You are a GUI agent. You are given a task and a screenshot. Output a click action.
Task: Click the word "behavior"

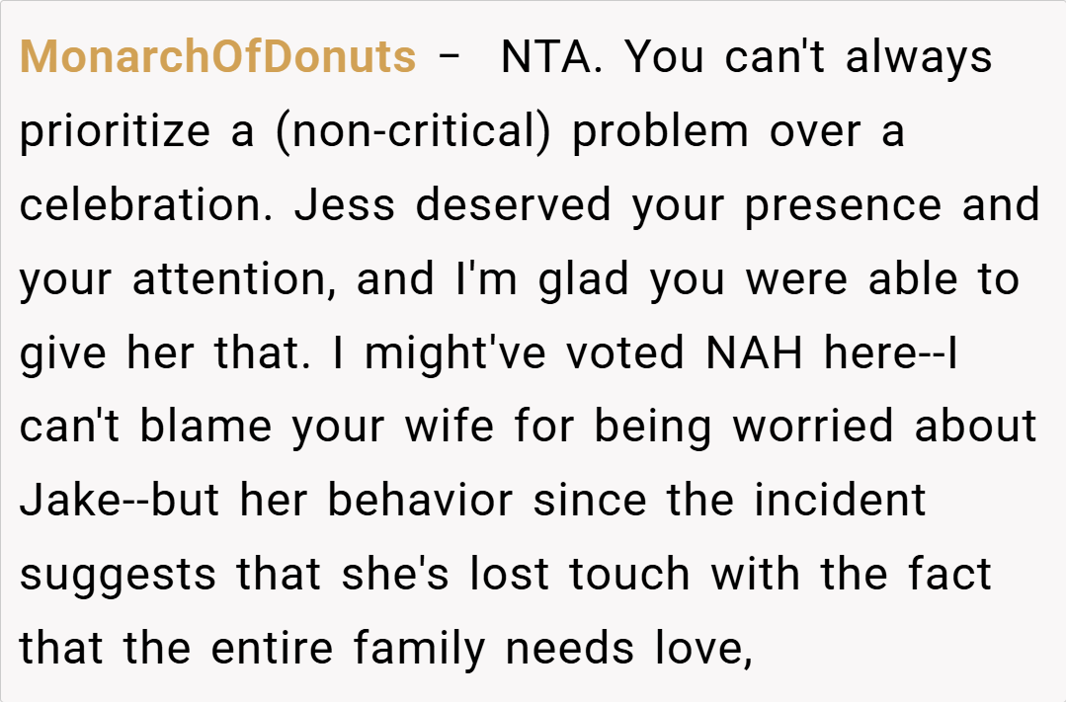point(420,501)
